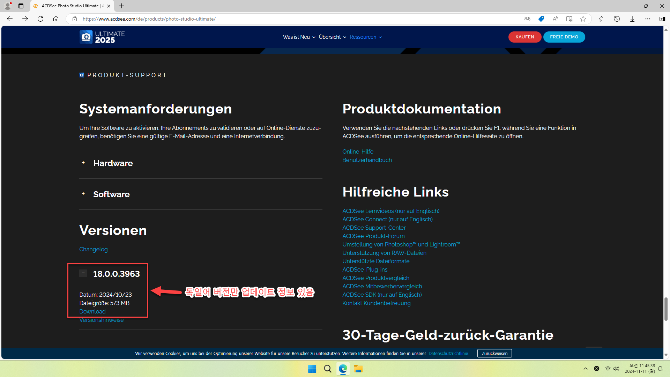Open File Explorer from taskbar

(358, 369)
